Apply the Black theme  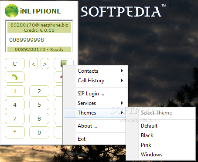(160, 135)
